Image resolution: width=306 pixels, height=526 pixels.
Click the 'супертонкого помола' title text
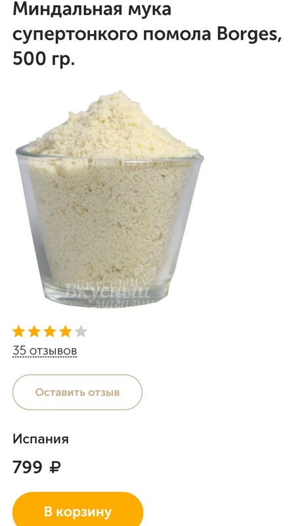112,36
